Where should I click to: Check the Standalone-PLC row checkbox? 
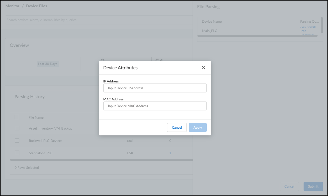coord(17,153)
